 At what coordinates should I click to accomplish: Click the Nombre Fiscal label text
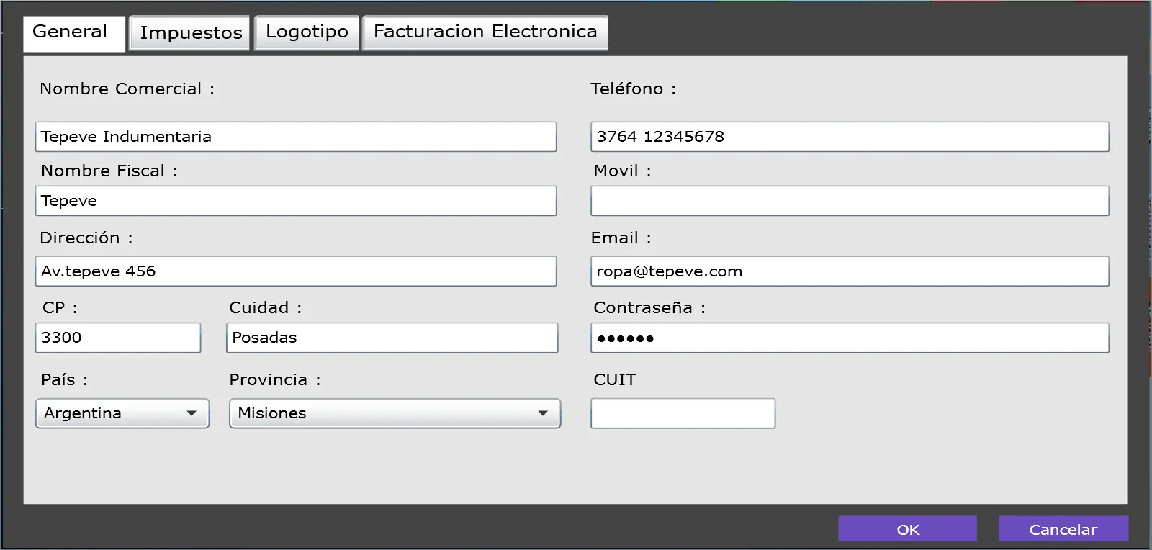pyautogui.click(x=109, y=171)
